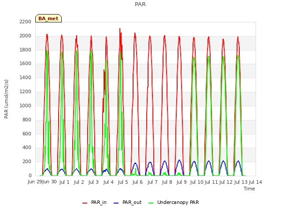Click the blue PAR_out legend swatch
Screen dimensions: 282x211
tap(116, 203)
